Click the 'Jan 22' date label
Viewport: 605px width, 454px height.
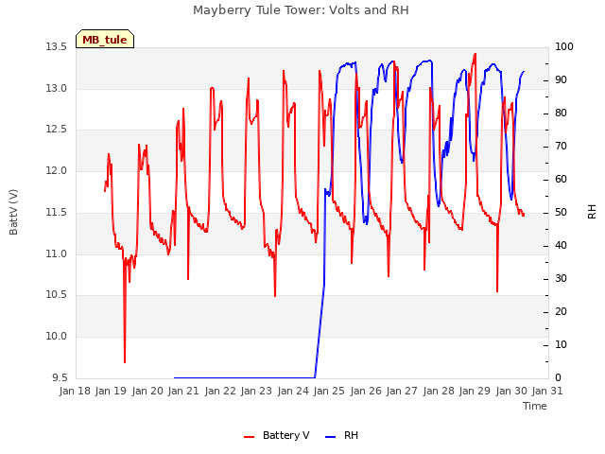tap(220, 391)
